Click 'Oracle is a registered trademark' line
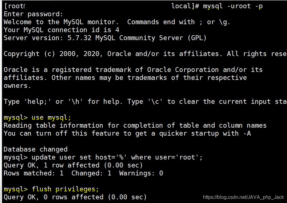 [x=133, y=70]
